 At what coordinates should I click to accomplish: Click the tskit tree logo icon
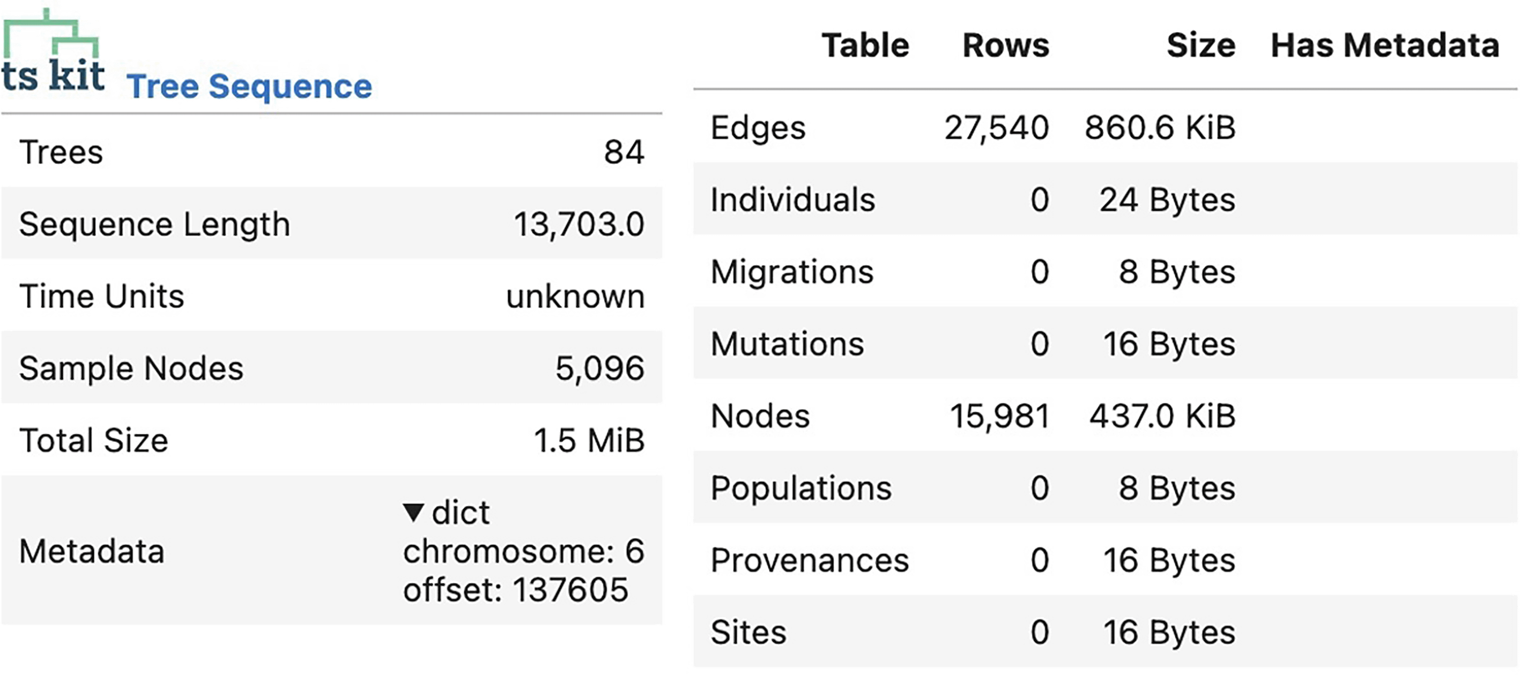[53, 52]
